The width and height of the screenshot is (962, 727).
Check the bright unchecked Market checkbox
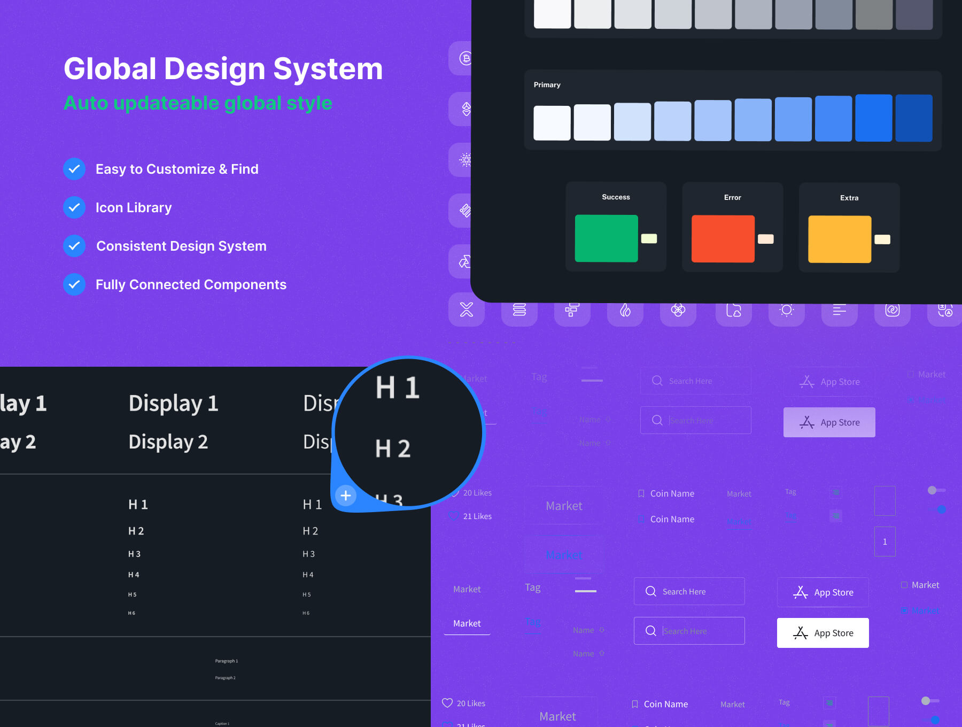click(904, 585)
